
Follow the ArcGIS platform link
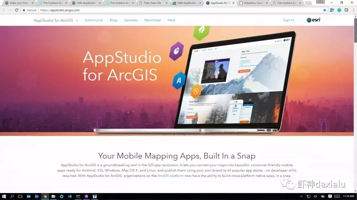(x=170, y=176)
